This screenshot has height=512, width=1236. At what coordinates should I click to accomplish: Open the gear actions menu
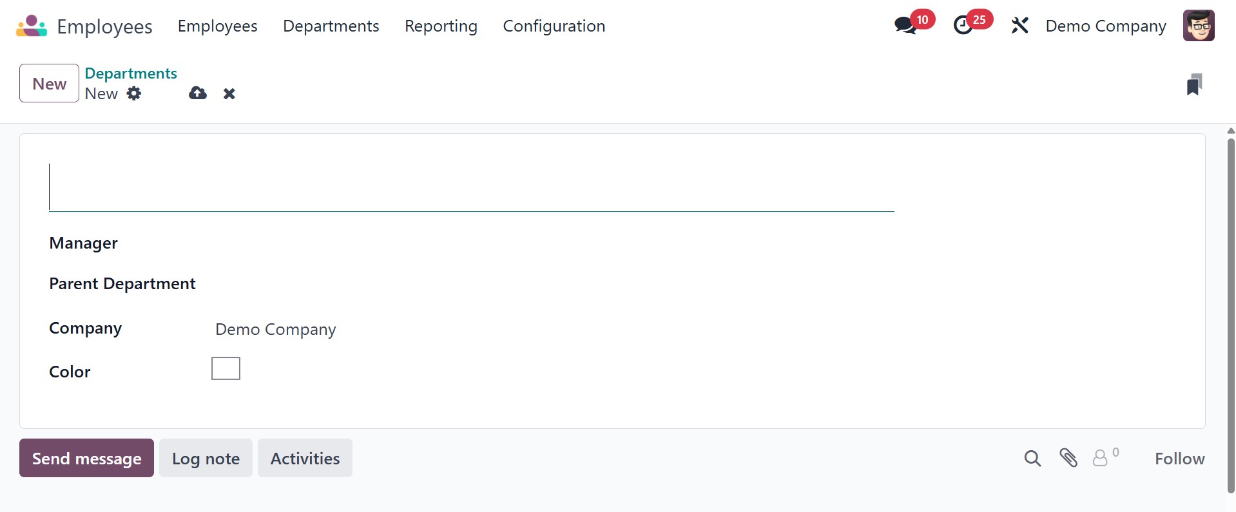[x=134, y=93]
